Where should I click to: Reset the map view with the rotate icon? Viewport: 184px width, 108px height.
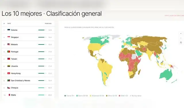pos(181,43)
